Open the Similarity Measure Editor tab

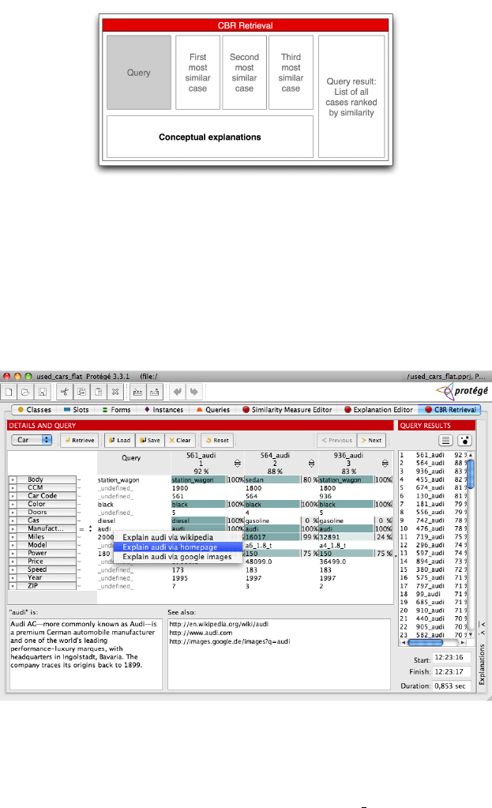tap(287, 410)
